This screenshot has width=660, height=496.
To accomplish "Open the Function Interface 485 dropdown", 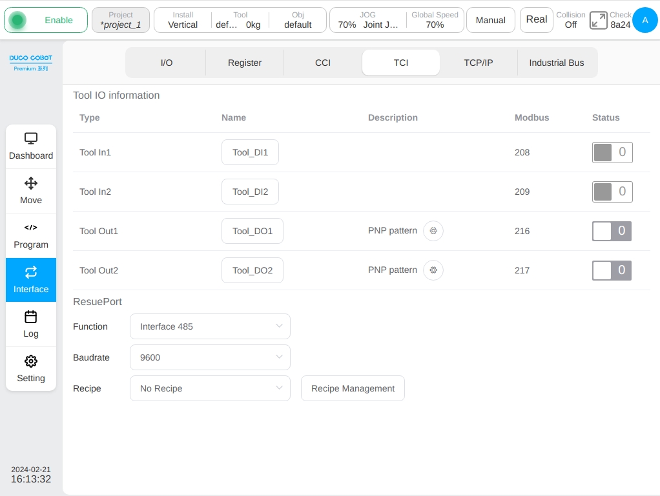I will (210, 326).
